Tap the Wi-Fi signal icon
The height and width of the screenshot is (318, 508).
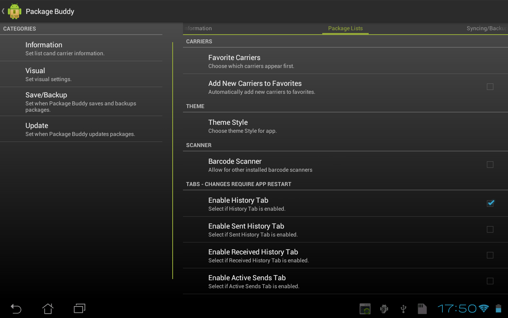[x=483, y=308]
